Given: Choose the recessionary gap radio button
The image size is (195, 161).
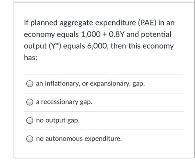Looking at the screenshot, I should point(30,102).
